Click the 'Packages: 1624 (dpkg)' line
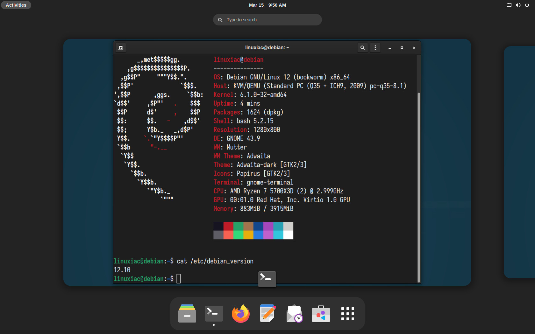The height and width of the screenshot is (334, 535). [248, 112]
